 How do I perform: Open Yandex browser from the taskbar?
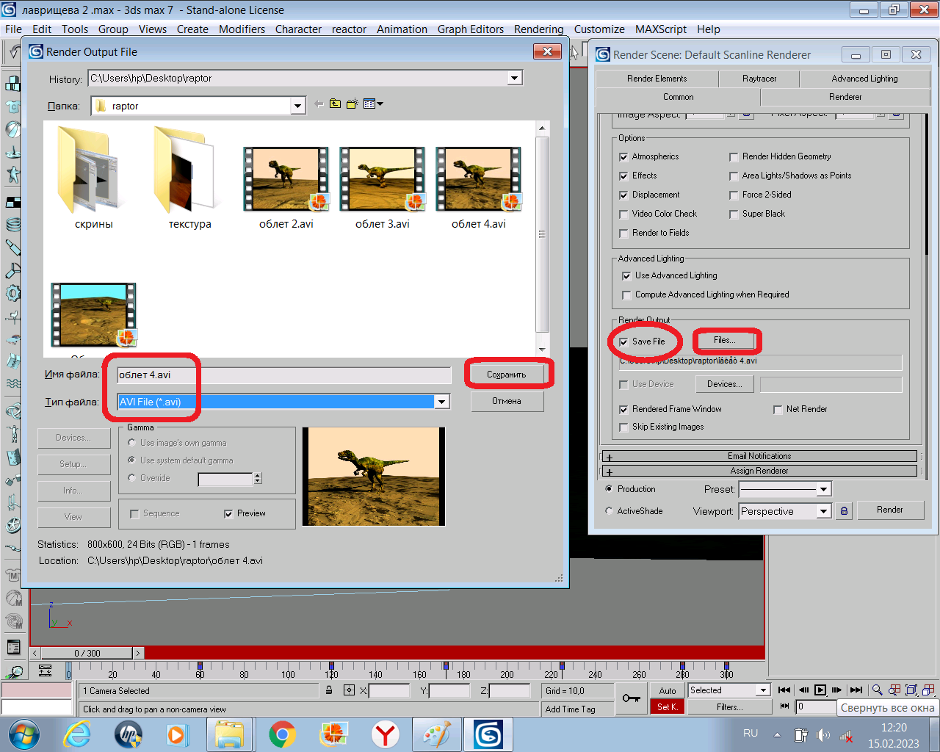pyautogui.click(x=385, y=734)
